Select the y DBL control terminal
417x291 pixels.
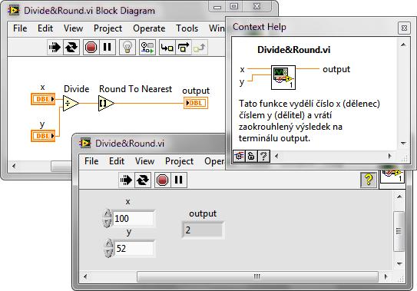(43, 136)
